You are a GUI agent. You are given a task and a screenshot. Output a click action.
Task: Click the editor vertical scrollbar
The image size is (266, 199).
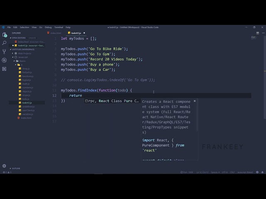pyautogui.click(x=265, y=77)
